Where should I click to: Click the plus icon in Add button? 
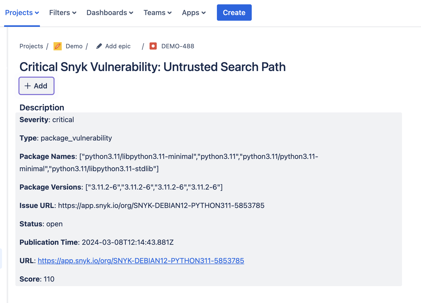coord(28,86)
